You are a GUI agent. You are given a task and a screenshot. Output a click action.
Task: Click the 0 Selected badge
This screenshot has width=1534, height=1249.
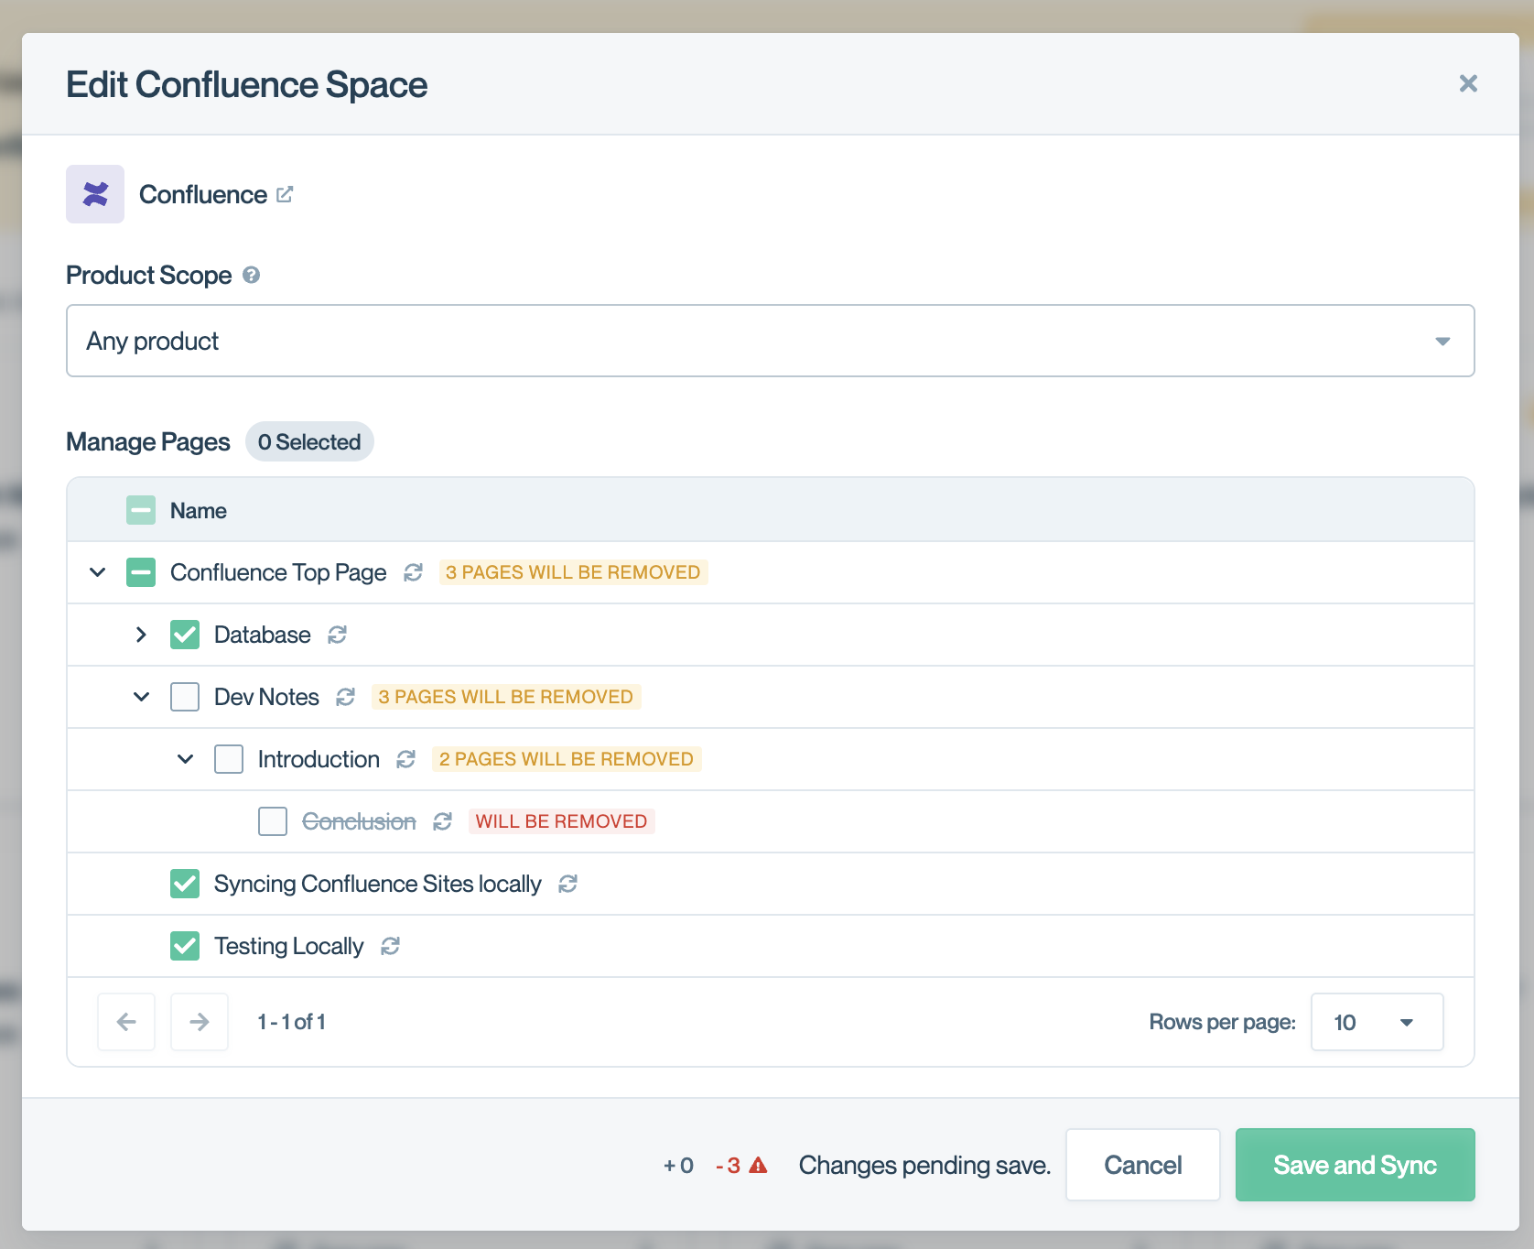[x=309, y=441]
